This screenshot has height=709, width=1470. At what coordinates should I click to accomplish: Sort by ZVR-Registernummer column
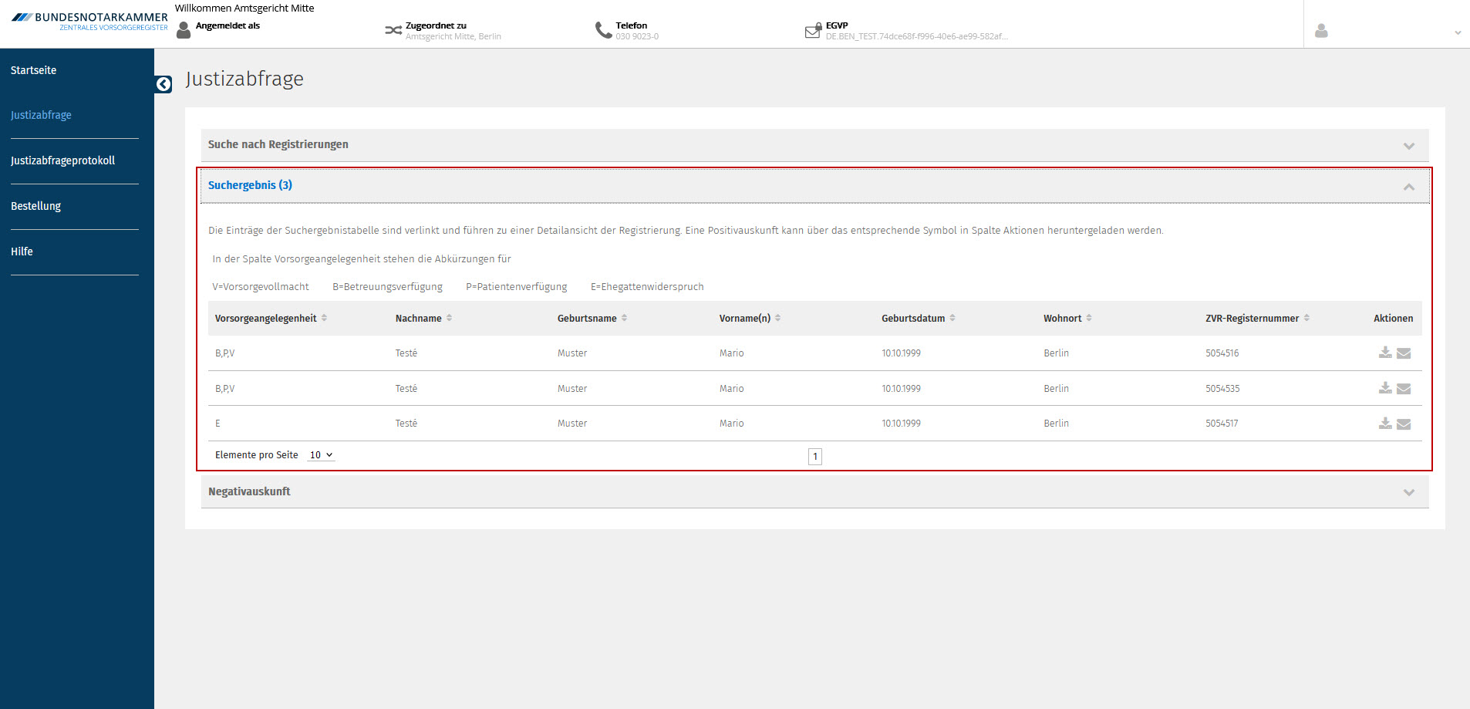pyautogui.click(x=1306, y=318)
